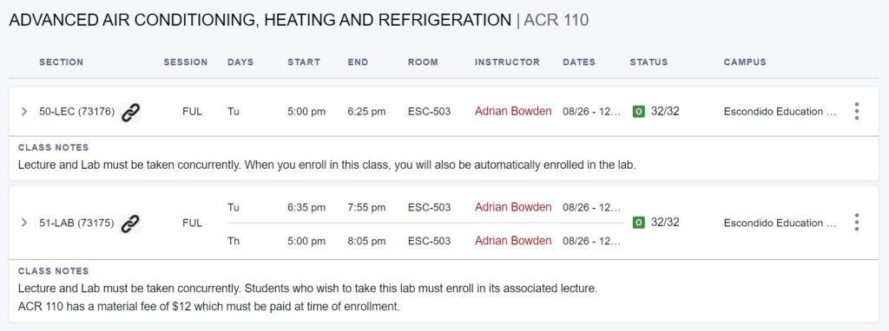
Task: Click Escondido Education campus text in the 50-LEC row
Action: click(780, 112)
